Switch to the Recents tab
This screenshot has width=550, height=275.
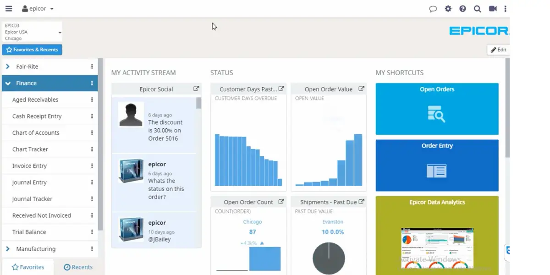coord(78,267)
